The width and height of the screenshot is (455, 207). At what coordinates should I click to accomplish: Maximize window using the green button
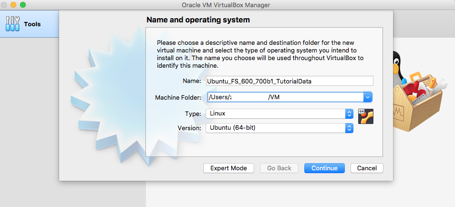pyautogui.click(x=23, y=5)
